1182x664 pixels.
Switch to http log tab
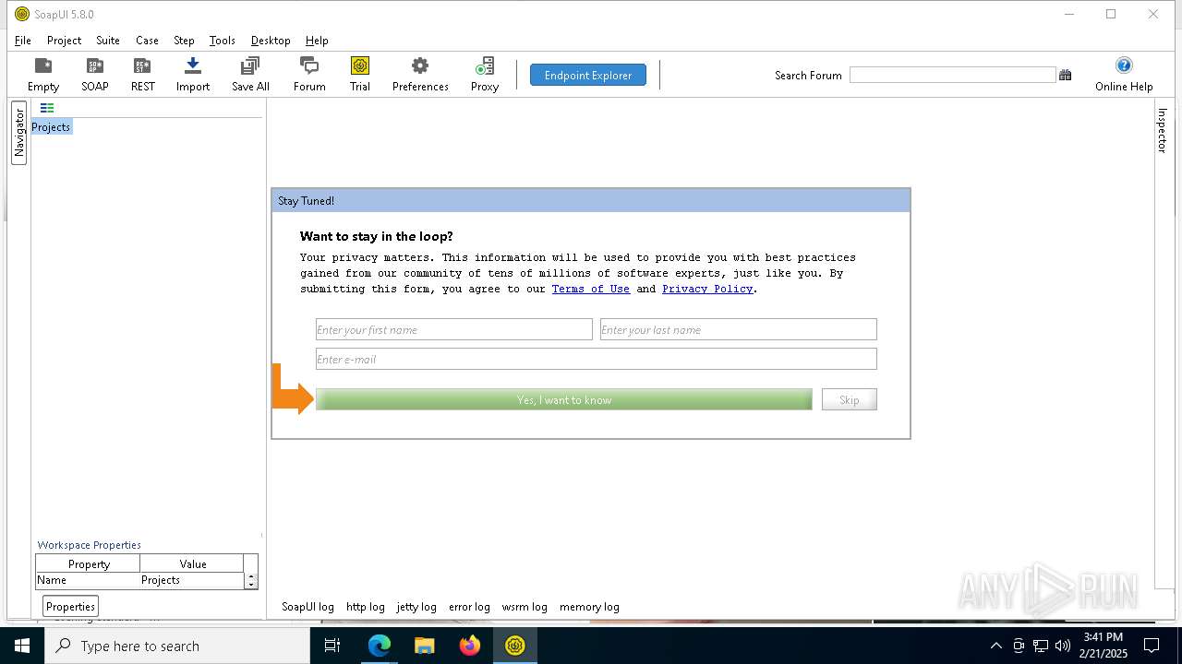[x=366, y=607]
